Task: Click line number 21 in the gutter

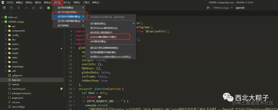Action: tap(70, 101)
